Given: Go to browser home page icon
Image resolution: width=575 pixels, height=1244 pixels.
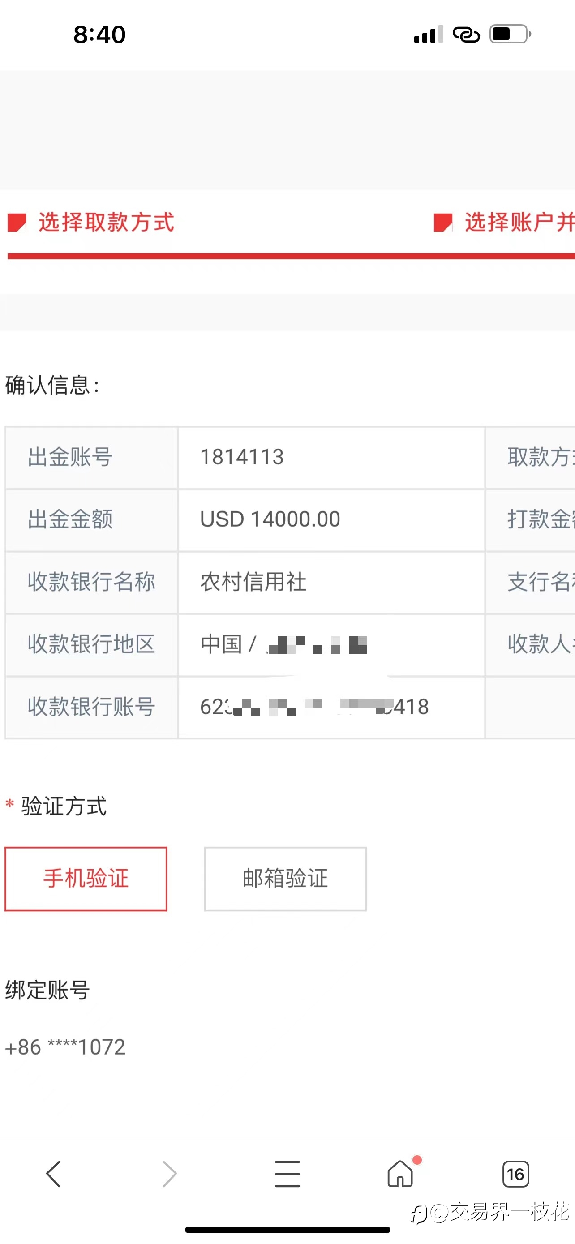Looking at the screenshot, I should pyautogui.click(x=400, y=1174).
